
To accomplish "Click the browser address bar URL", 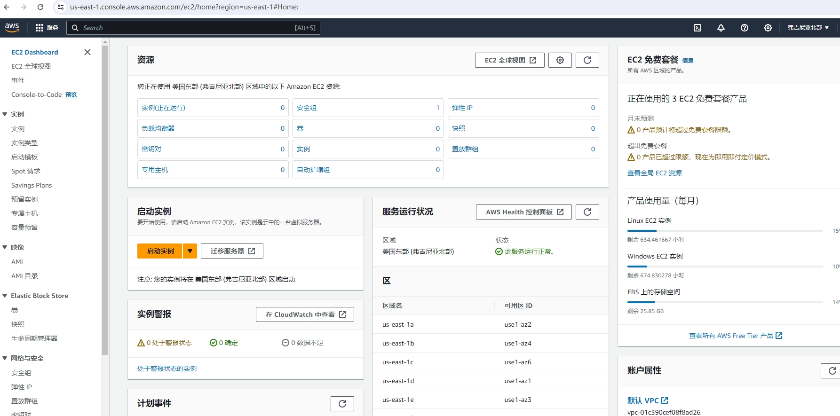I will (x=184, y=7).
